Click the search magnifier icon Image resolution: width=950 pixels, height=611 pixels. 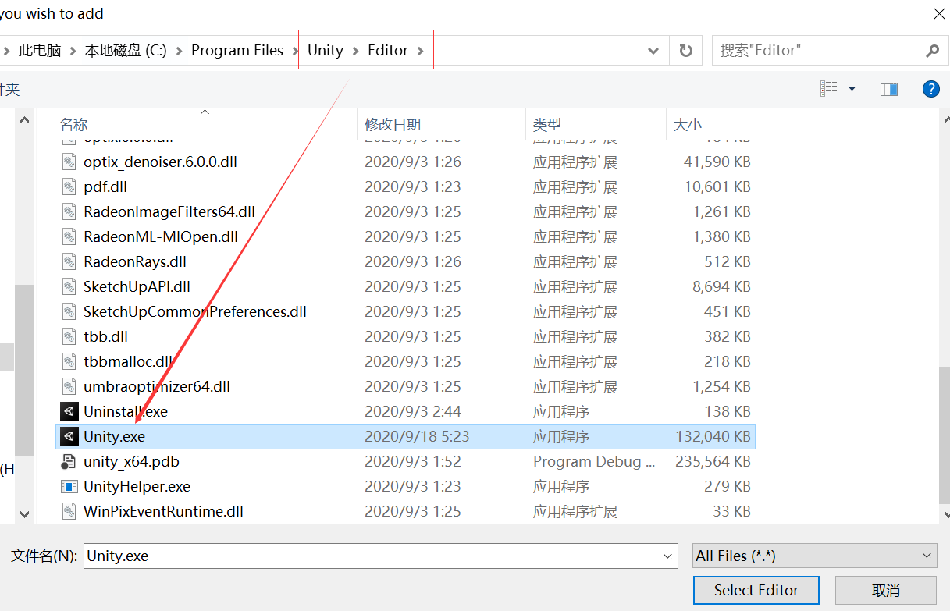[x=932, y=51]
